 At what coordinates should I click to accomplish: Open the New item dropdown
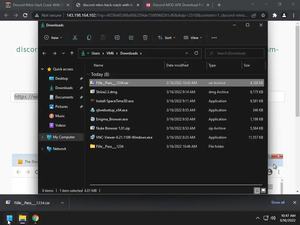[x=53, y=38]
